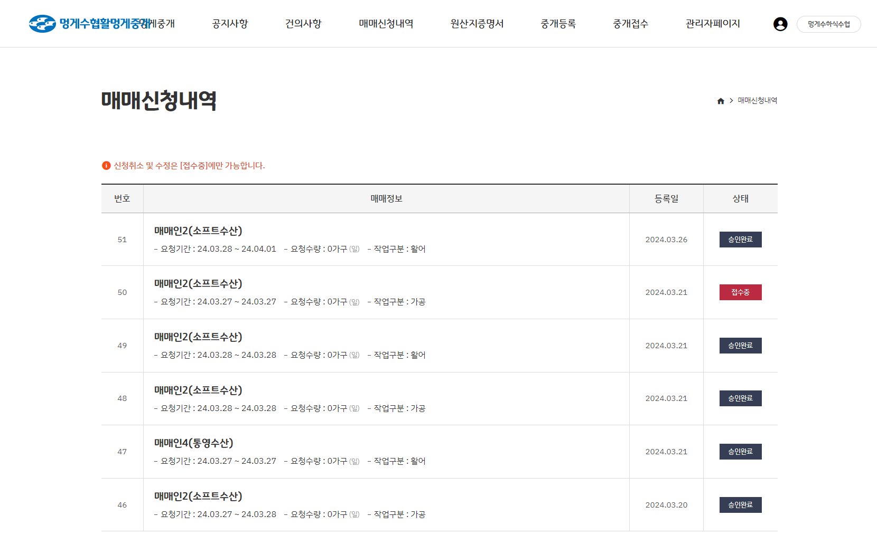The image size is (877, 554).
Task: Click the red 접수중 status for row 50
Action: pyautogui.click(x=740, y=292)
